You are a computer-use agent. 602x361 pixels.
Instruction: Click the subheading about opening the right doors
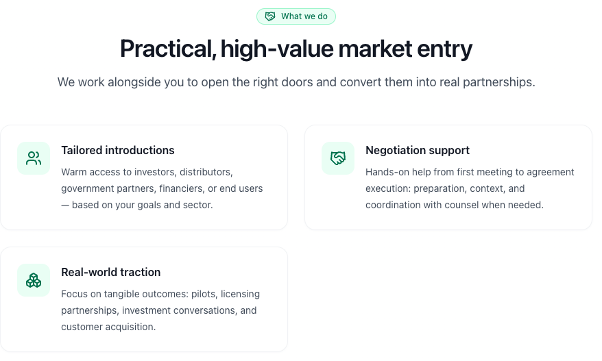pos(296,82)
